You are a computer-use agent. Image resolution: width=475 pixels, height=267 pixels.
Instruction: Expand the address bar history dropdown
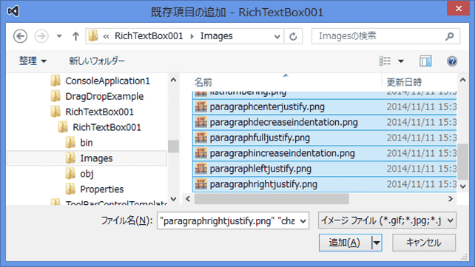pos(277,37)
